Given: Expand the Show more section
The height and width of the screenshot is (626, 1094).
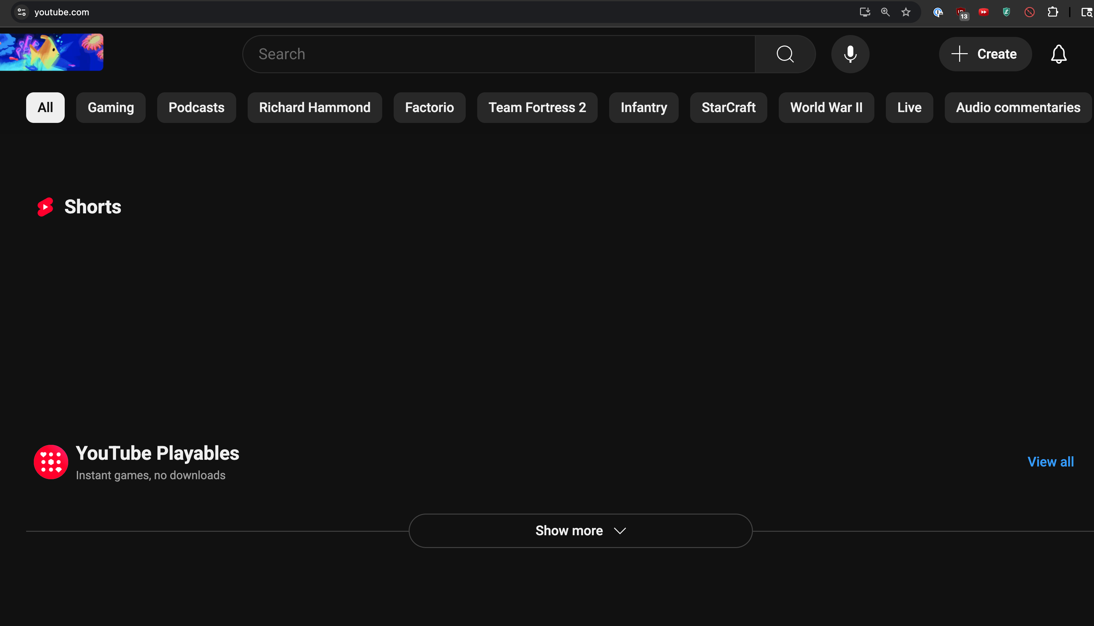Looking at the screenshot, I should (x=580, y=530).
